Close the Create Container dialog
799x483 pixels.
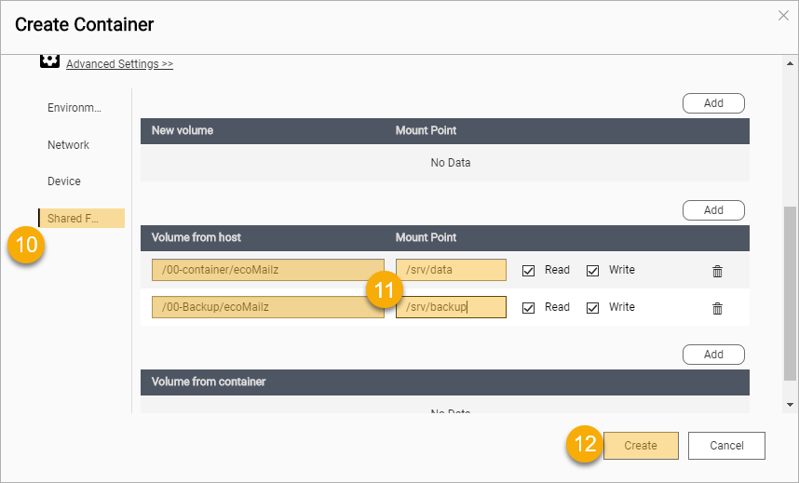point(783,16)
